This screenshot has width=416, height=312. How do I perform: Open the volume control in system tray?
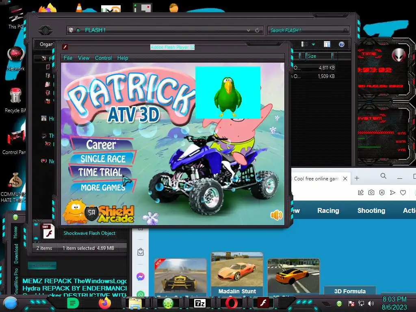coord(371,303)
